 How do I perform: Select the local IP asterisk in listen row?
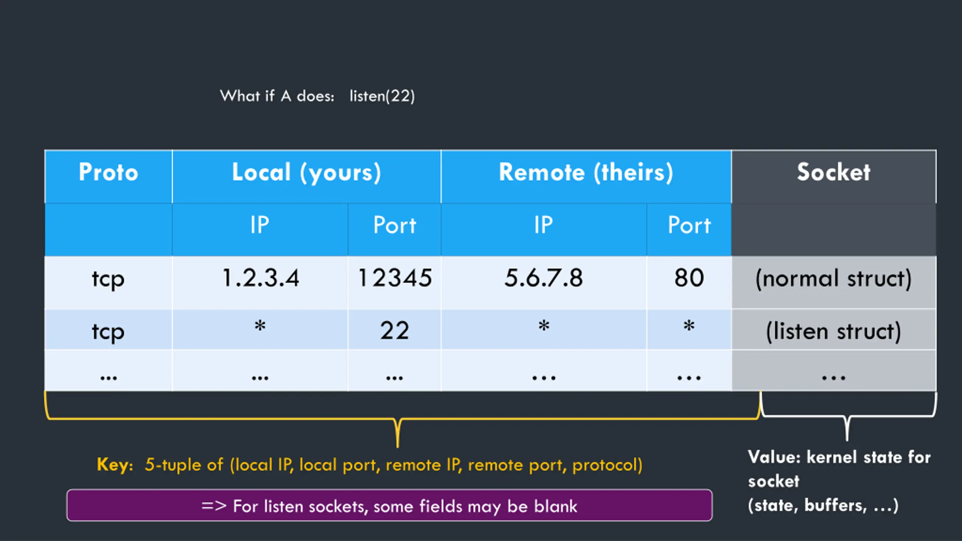tap(260, 329)
